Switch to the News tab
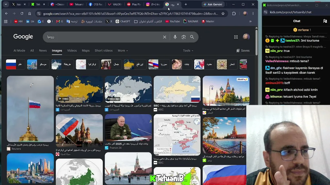 pos(43,51)
